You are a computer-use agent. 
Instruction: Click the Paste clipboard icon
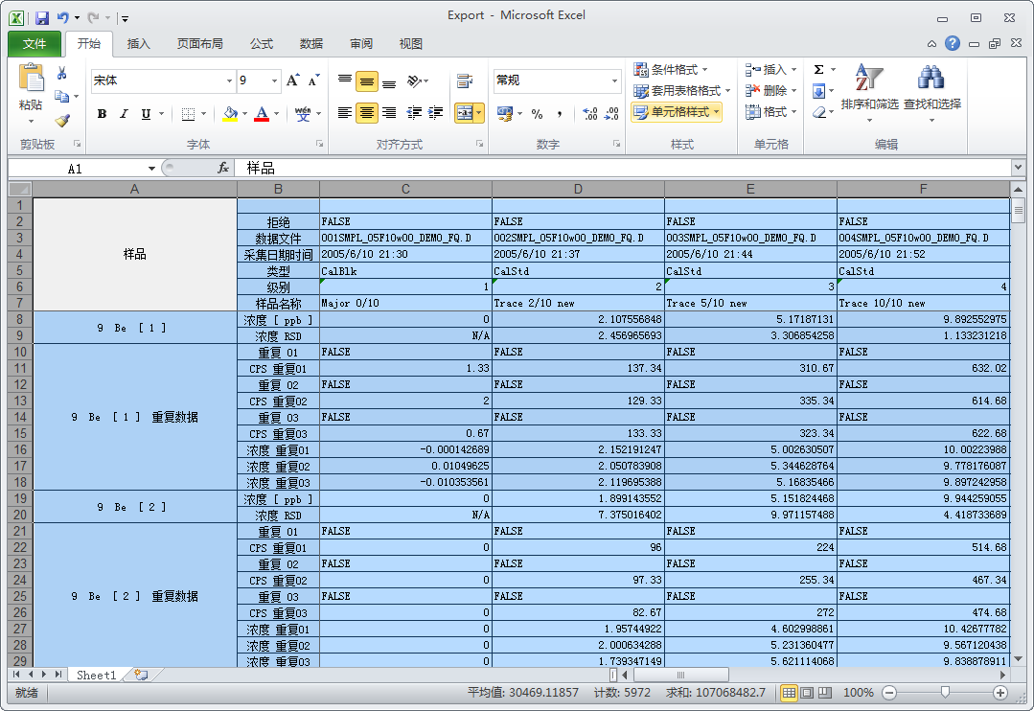tap(31, 78)
